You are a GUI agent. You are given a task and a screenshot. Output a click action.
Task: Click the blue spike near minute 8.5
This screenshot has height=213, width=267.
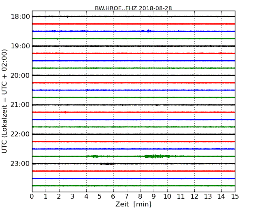[148, 31]
